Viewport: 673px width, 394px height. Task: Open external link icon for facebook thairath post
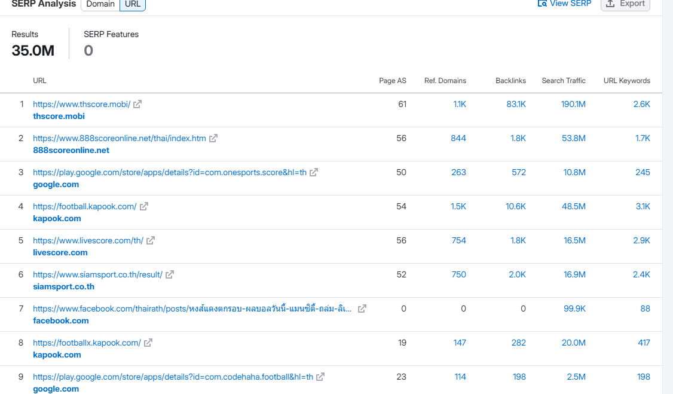tap(362, 309)
